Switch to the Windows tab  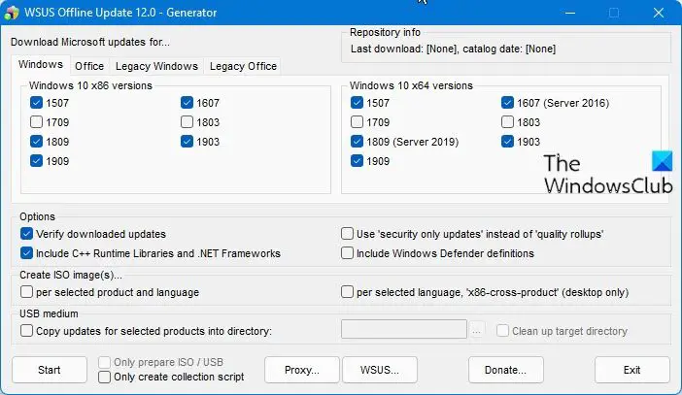pos(41,64)
